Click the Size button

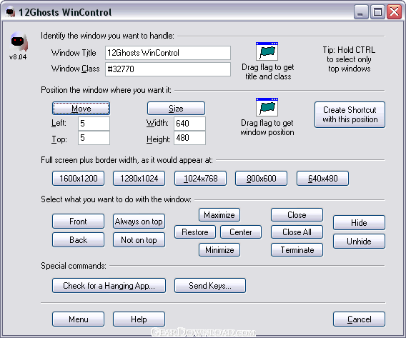(x=176, y=108)
